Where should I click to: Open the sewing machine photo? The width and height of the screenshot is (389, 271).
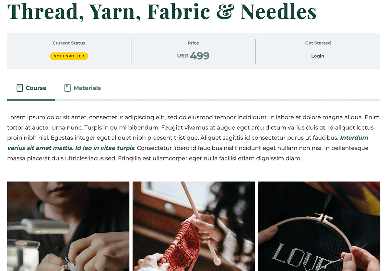(x=68, y=226)
